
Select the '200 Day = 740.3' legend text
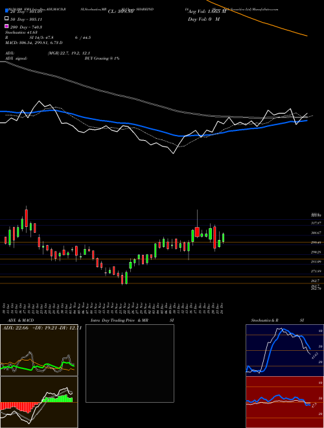[x=26, y=27]
